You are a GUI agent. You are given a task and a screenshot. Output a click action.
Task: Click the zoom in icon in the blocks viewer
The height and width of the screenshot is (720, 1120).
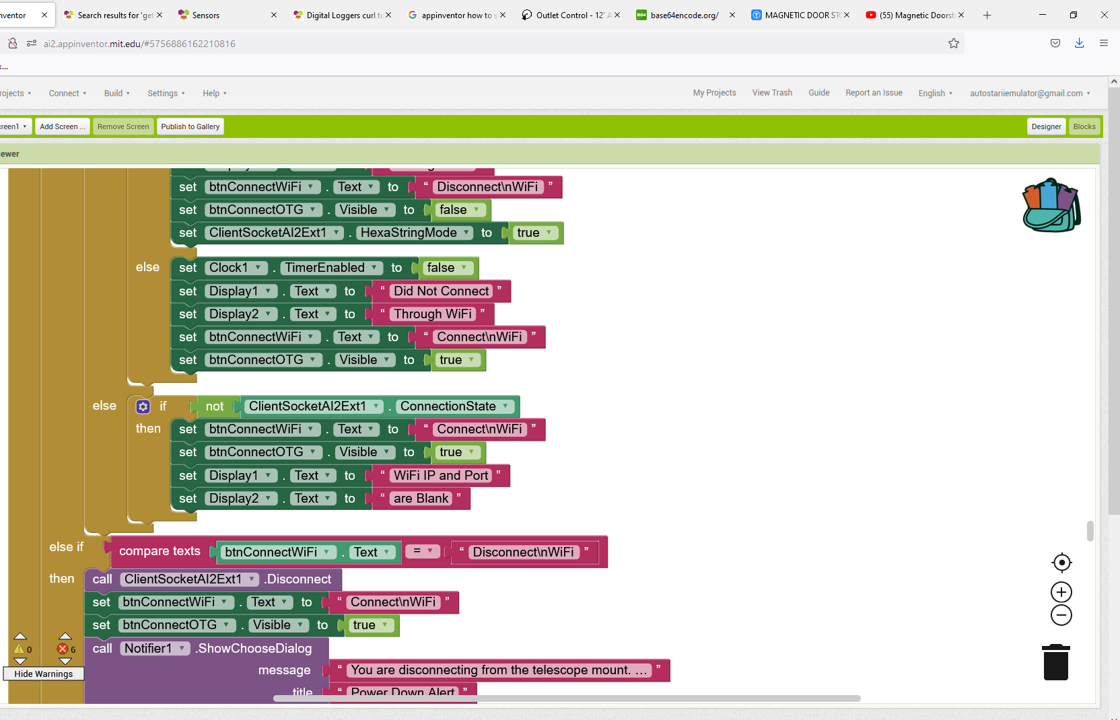[1061, 592]
